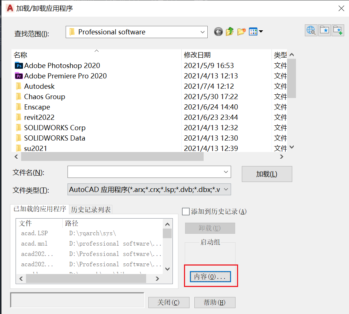Image resolution: width=349 pixels, height=314 pixels.
Task: Select 2021/7/4 12:12 date cell
Action: [x=209, y=86]
